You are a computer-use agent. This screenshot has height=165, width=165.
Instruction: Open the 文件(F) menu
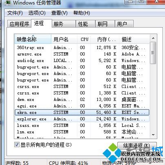pyautogui.click(x=15, y=13)
